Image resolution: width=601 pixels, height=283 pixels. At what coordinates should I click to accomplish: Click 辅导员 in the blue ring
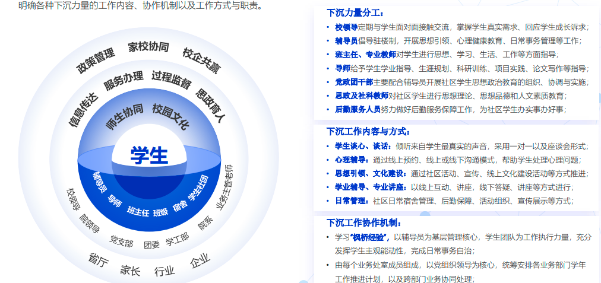coord(99,183)
